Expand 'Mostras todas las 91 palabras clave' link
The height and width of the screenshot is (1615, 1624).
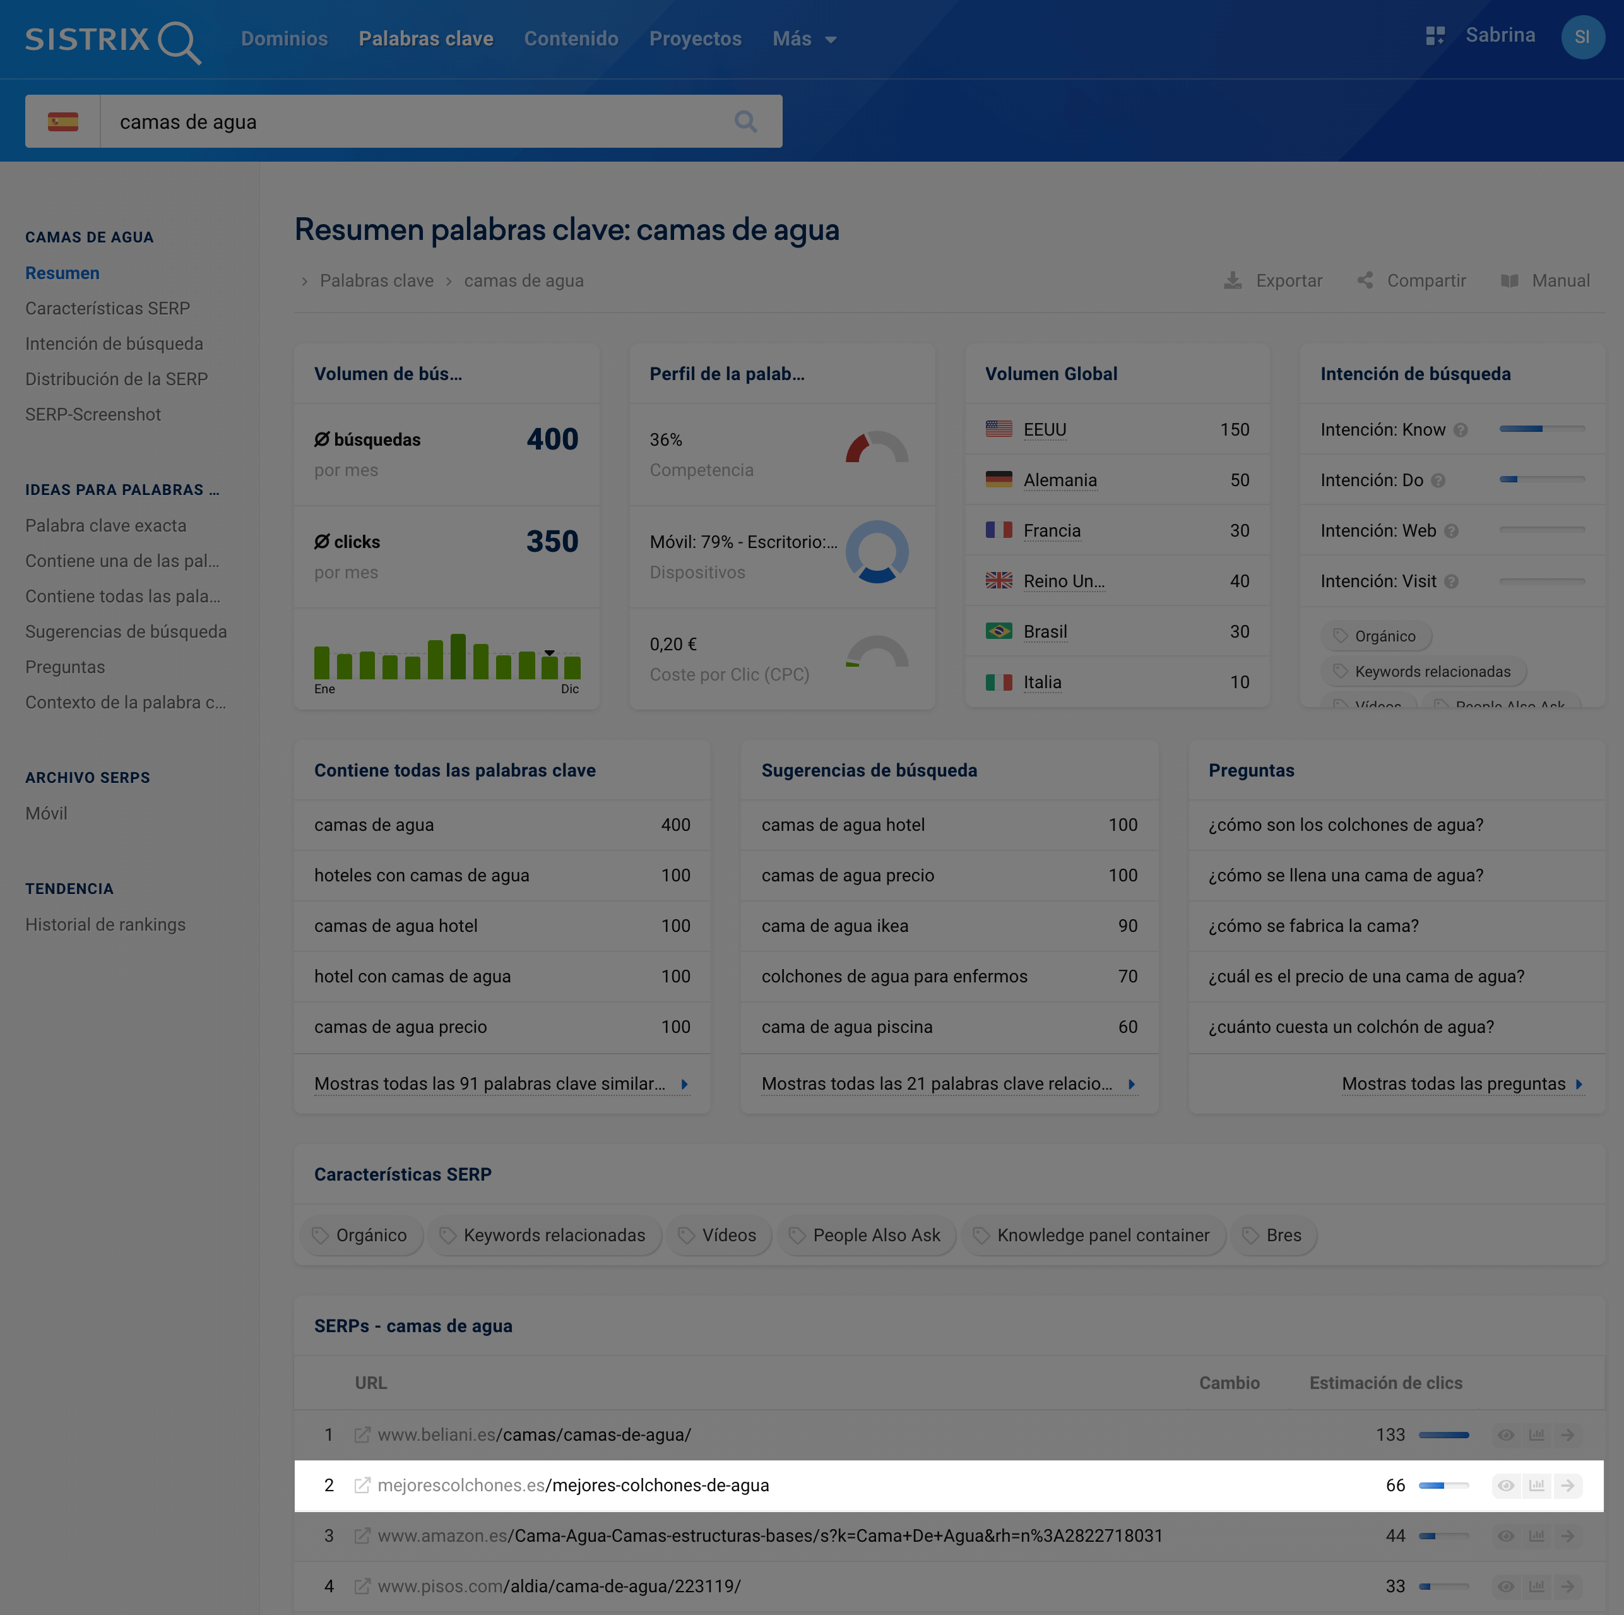click(x=501, y=1083)
